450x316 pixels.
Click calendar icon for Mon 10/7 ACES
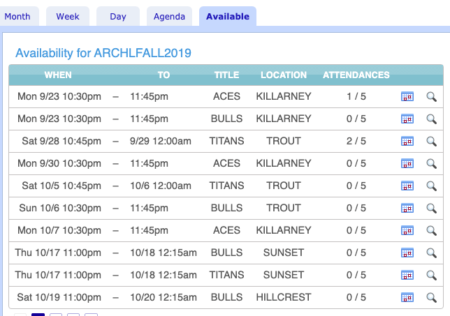407,231
